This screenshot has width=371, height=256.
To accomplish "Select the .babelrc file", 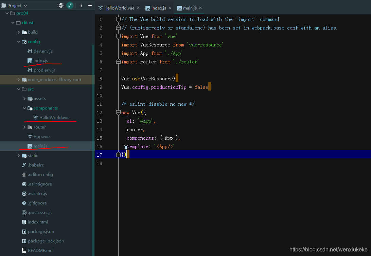I will 36,165.
